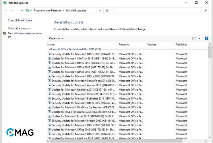Select Security Update for Office 2013 (KB5002279)

[84, 76]
